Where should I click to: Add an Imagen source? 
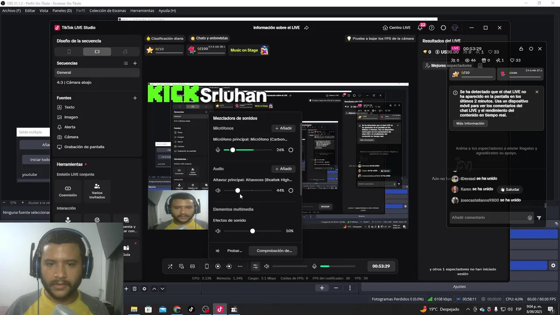coord(68,117)
